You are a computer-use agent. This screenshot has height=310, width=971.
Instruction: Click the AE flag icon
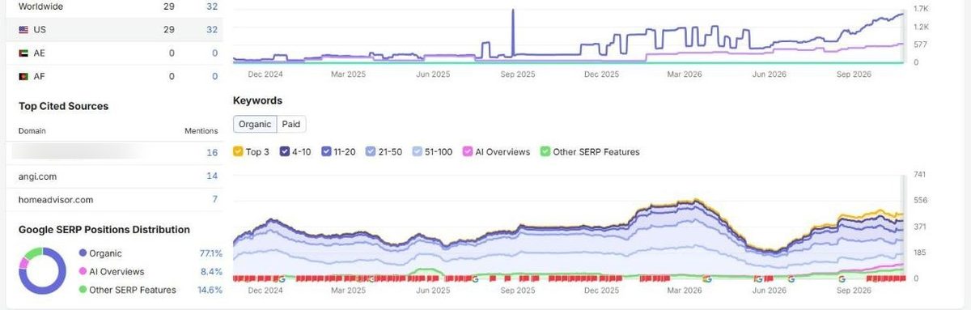(x=24, y=53)
